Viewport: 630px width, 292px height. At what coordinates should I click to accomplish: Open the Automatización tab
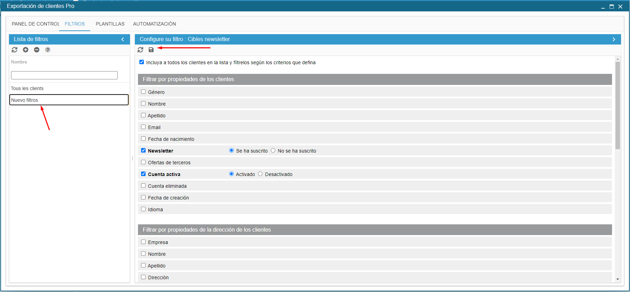coord(154,24)
